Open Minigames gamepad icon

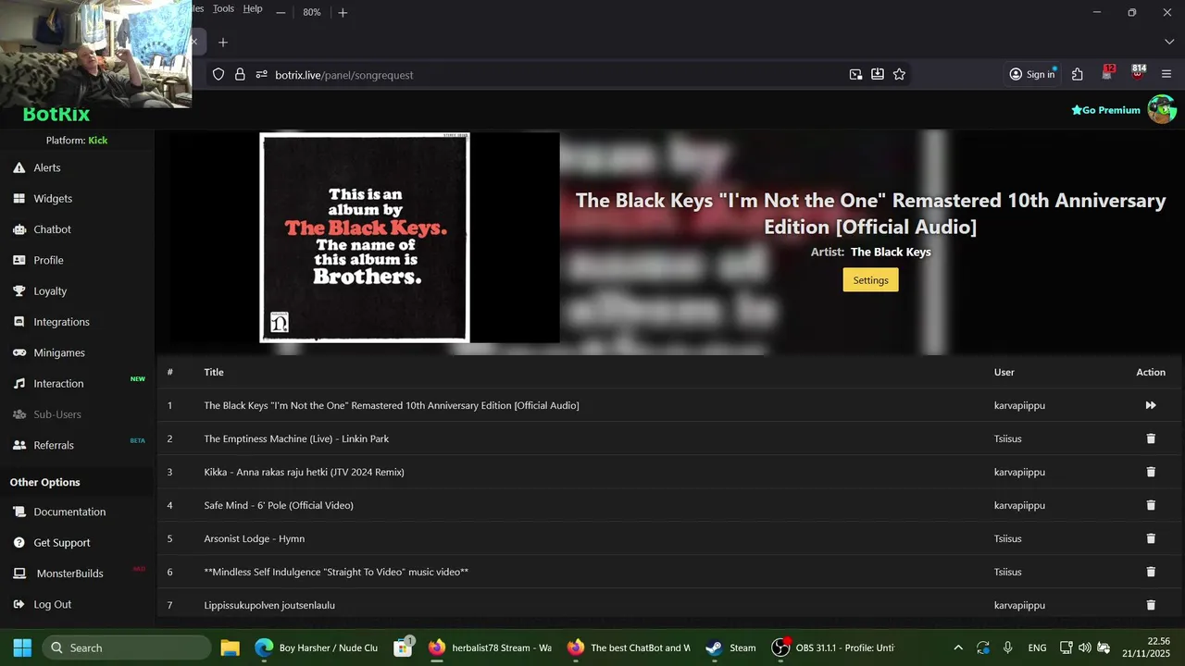[x=19, y=352]
